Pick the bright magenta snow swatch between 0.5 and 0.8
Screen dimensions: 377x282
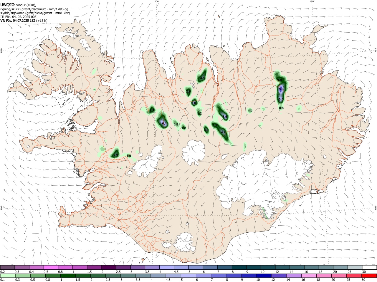51,268
